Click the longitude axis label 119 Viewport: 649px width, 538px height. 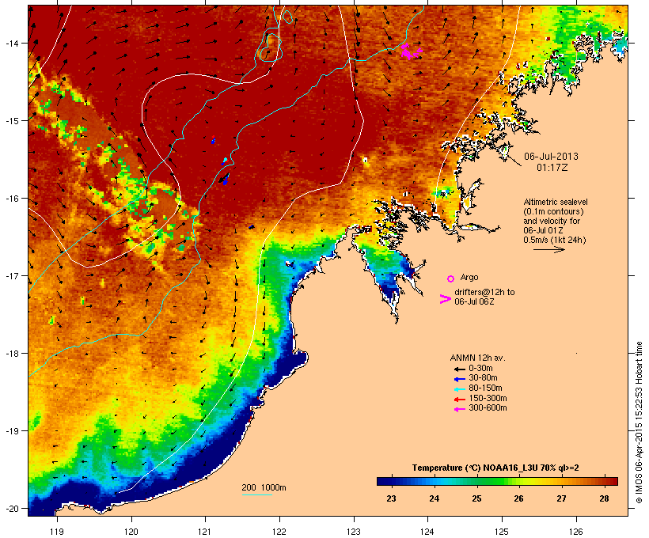coord(57,532)
